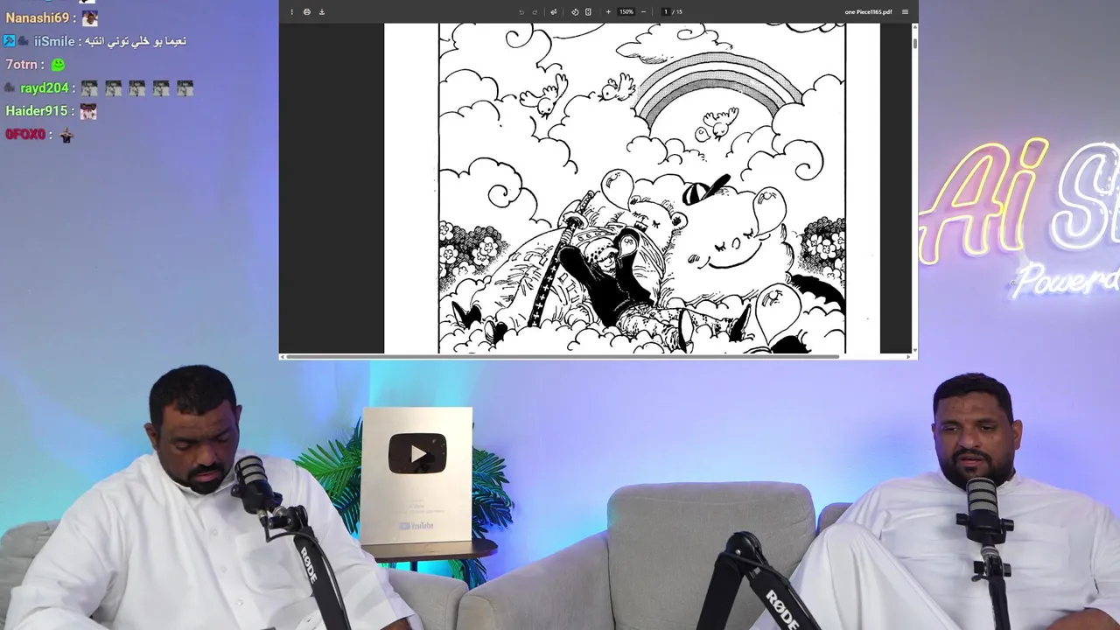
Task: Click the page number field showing 1
Action: [x=666, y=11]
